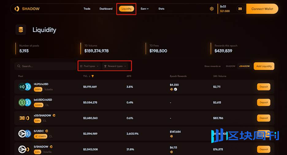Open the Dashboard tab
The height and width of the screenshot is (155, 287).
pos(106,9)
